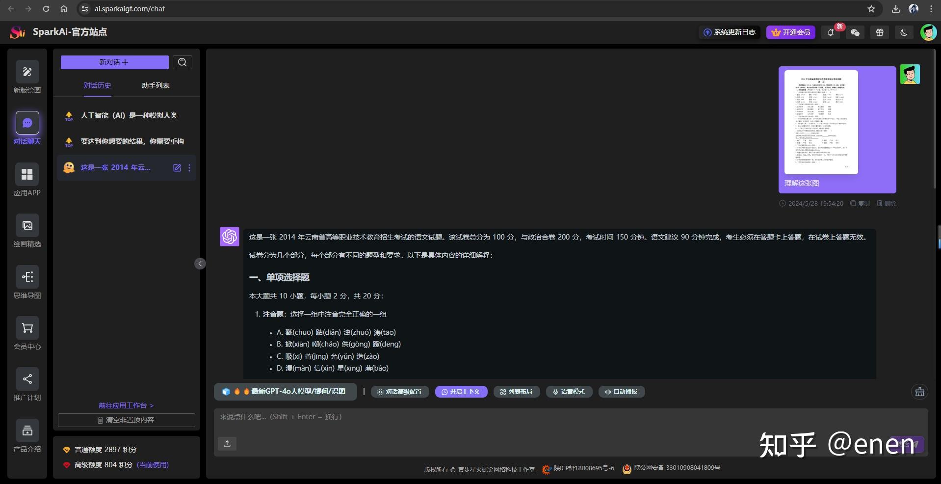Toggle dark mode moon icon
Image resolution: width=941 pixels, height=484 pixels.
point(904,32)
